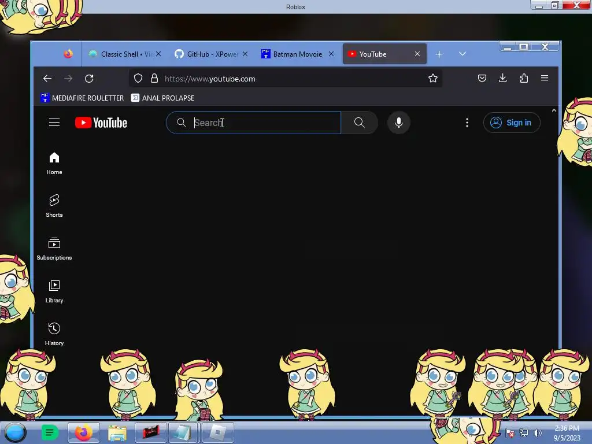Click Firefox View icon in tab bar

tap(68, 54)
